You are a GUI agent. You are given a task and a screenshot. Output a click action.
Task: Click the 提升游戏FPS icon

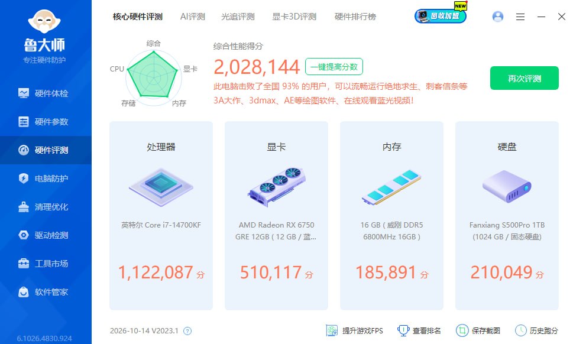click(332, 330)
